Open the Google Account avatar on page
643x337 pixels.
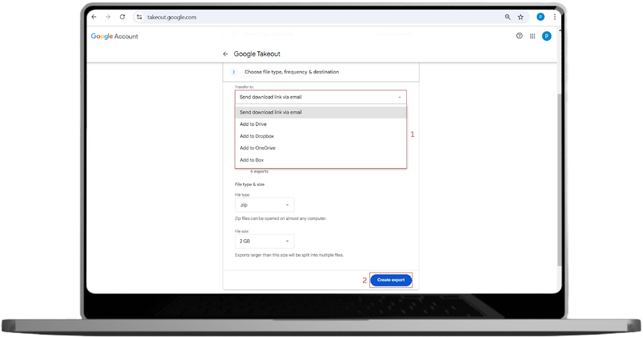point(547,36)
